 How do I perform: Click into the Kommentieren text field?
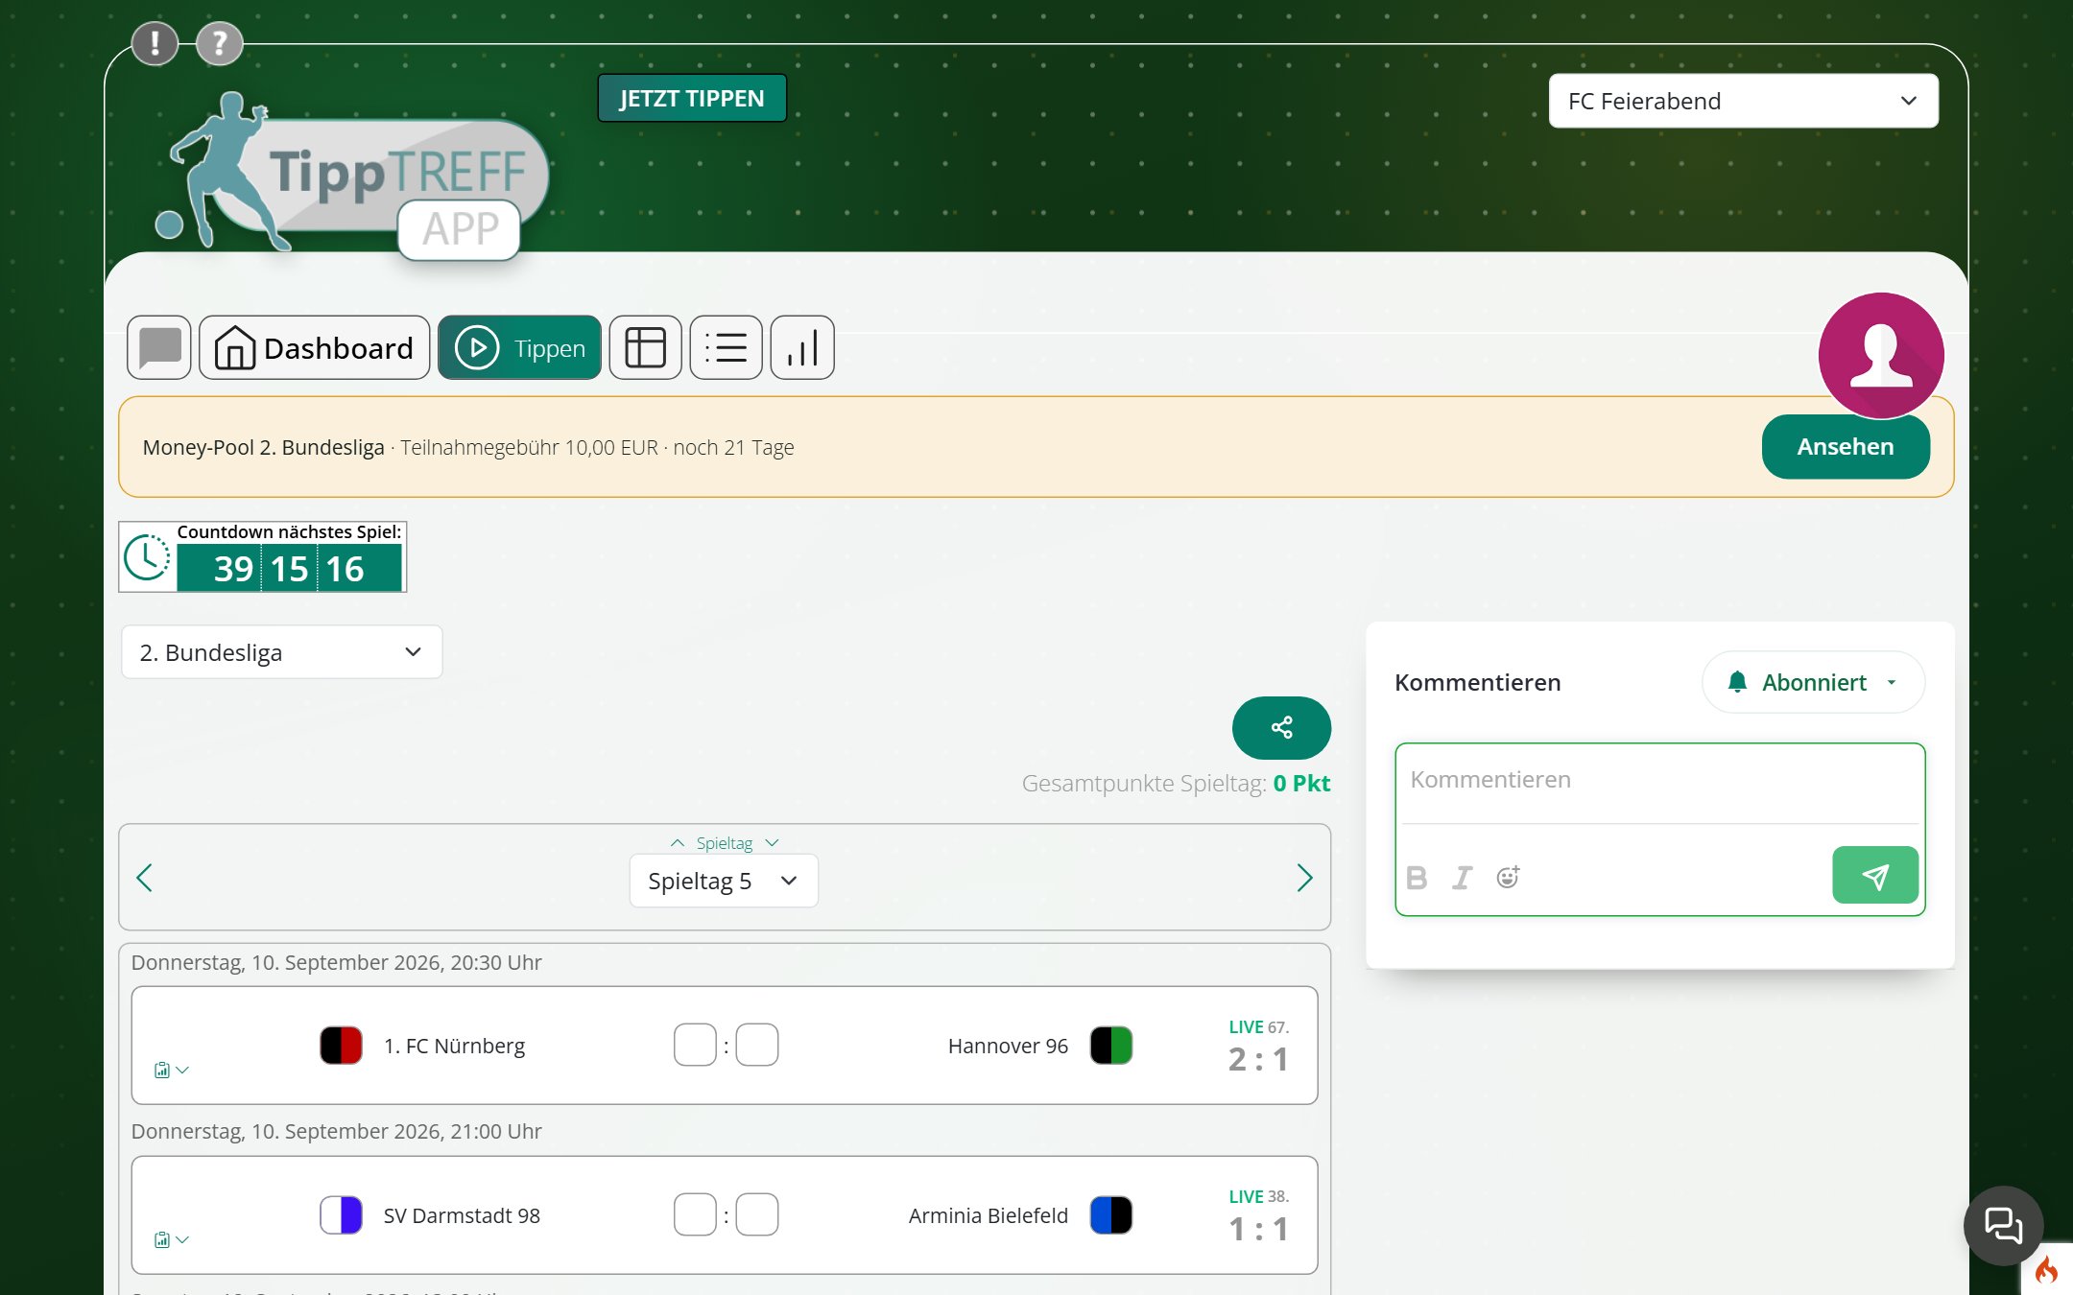(x=1660, y=781)
